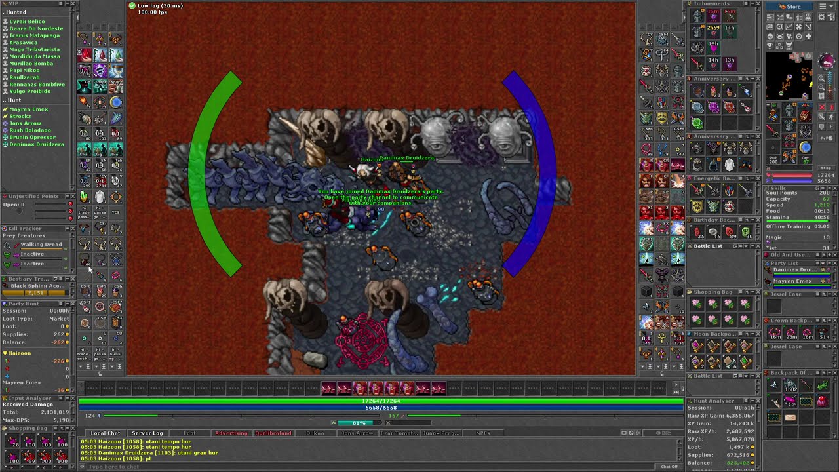This screenshot has width=839, height=472.
Task: Collapse the Crown Backpack panel
Action: pyautogui.click(x=830, y=320)
